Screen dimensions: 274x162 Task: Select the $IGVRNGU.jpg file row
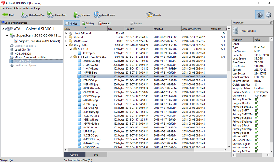(152, 124)
